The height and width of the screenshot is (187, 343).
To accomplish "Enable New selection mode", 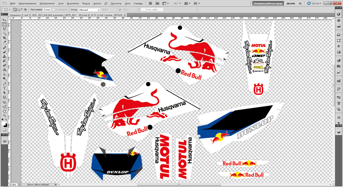I will [15, 9].
